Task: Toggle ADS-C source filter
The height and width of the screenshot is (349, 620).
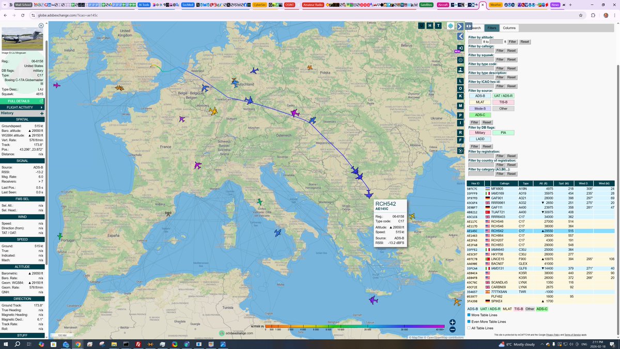Action: [x=480, y=115]
